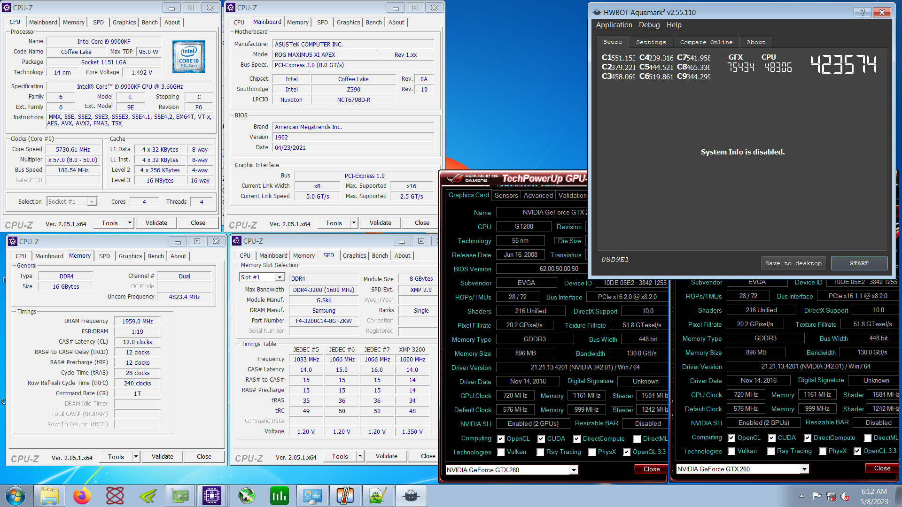
Task: Click the Part Number field F4-3200C14-8GTZKW
Action: click(x=324, y=321)
